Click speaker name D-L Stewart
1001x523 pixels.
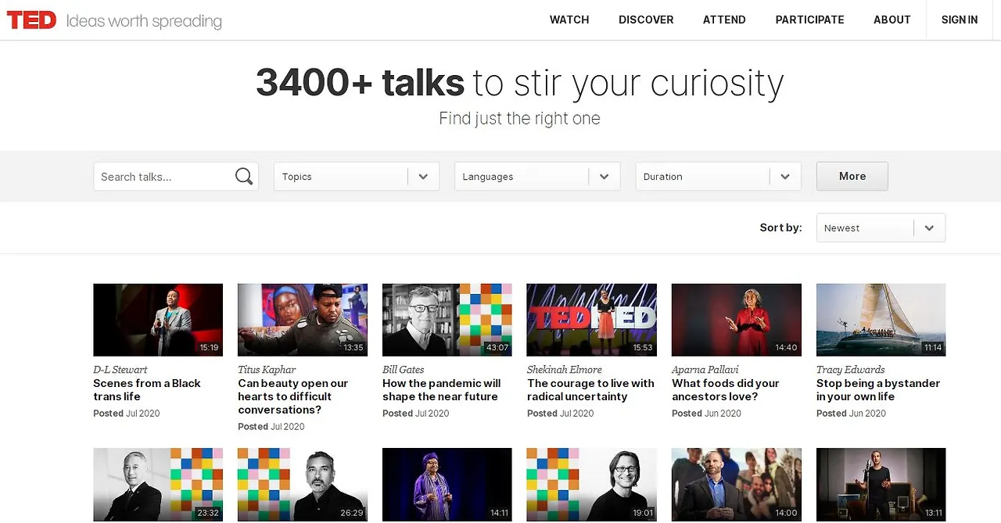click(120, 370)
